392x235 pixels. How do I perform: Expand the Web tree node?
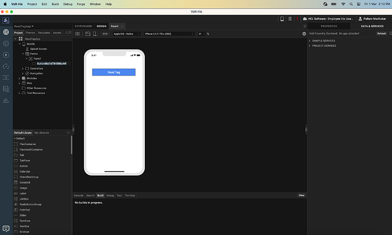click(x=19, y=83)
